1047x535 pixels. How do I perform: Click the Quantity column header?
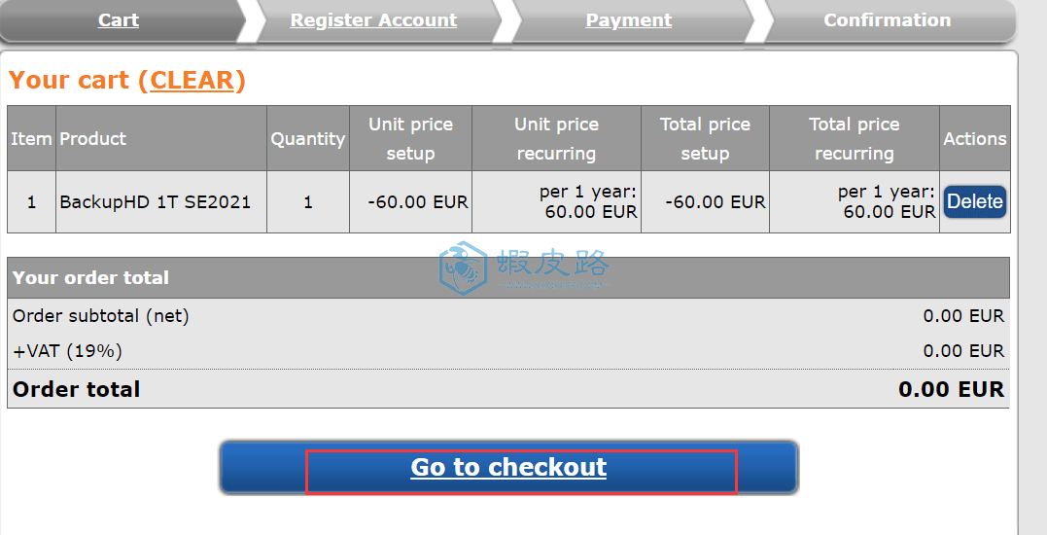click(308, 139)
